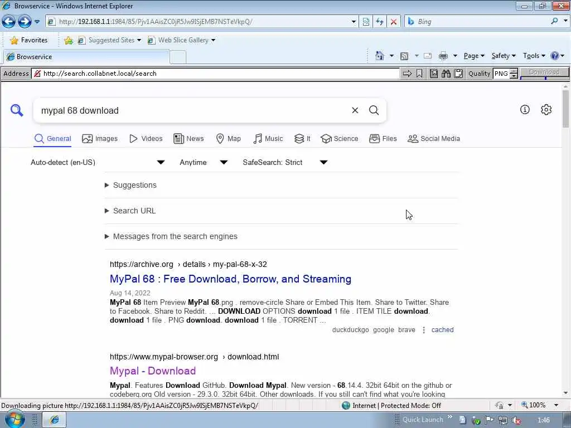This screenshot has width=571, height=428.
Task: Select the Files search tab
Action: pyautogui.click(x=383, y=139)
